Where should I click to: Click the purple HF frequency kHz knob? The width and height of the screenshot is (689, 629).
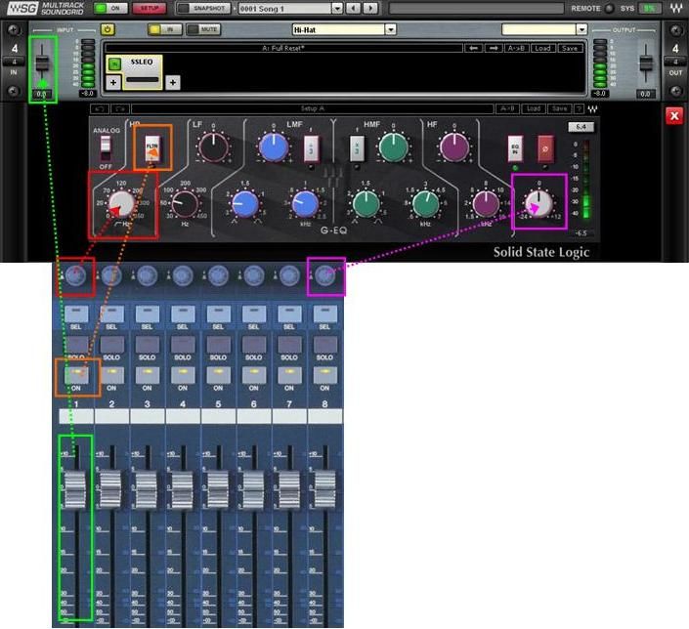tap(486, 204)
